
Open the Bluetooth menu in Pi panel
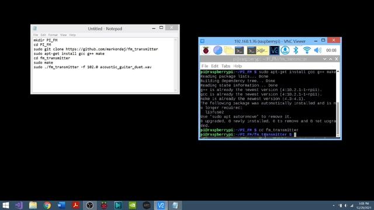pos(296,50)
